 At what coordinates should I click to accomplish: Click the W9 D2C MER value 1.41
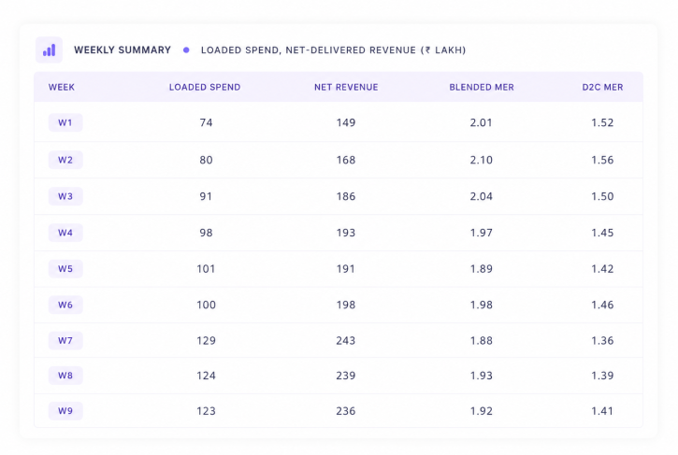pyautogui.click(x=602, y=411)
